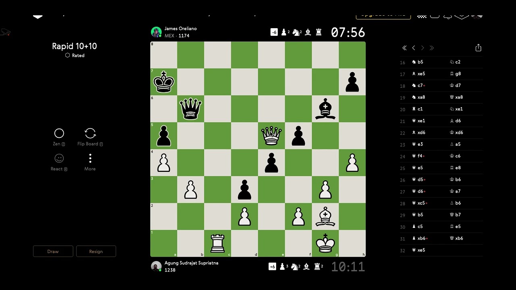Select the white pawn on g3
Viewport: 516px width, 290px height.
click(325, 190)
